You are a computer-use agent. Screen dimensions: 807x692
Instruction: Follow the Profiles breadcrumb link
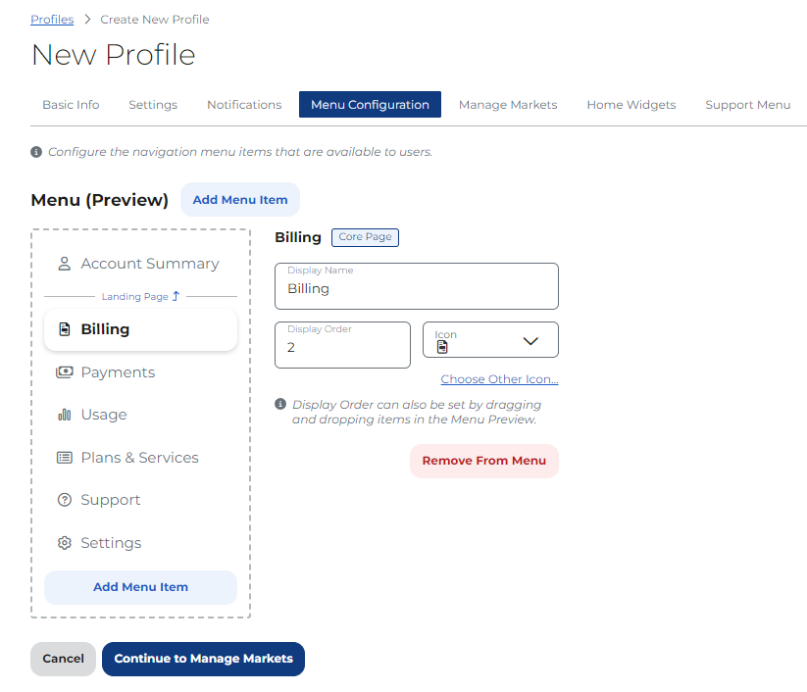point(52,20)
